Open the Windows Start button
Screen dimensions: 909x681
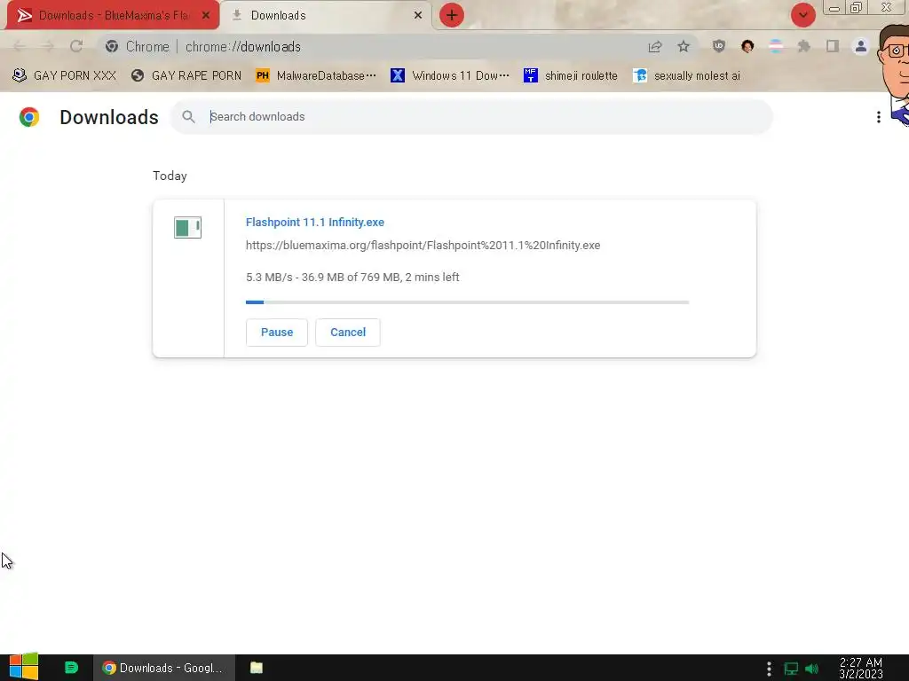pyautogui.click(x=23, y=667)
